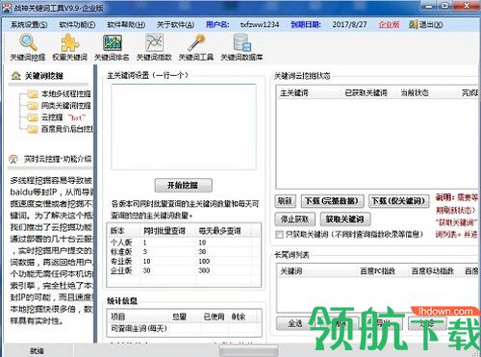Image resolution: width=481 pixels, height=357 pixels.
Task: Open the 软件帮助(H) menu
Action: click(126, 24)
